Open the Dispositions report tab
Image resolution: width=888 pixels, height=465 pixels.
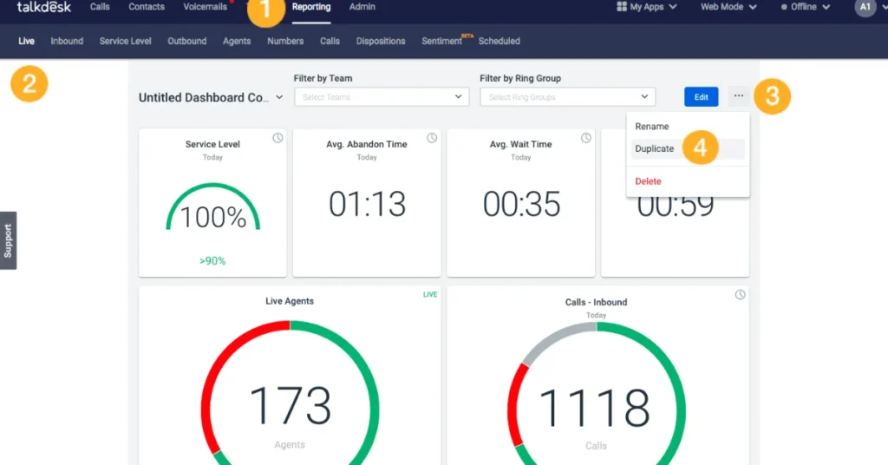point(381,42)
